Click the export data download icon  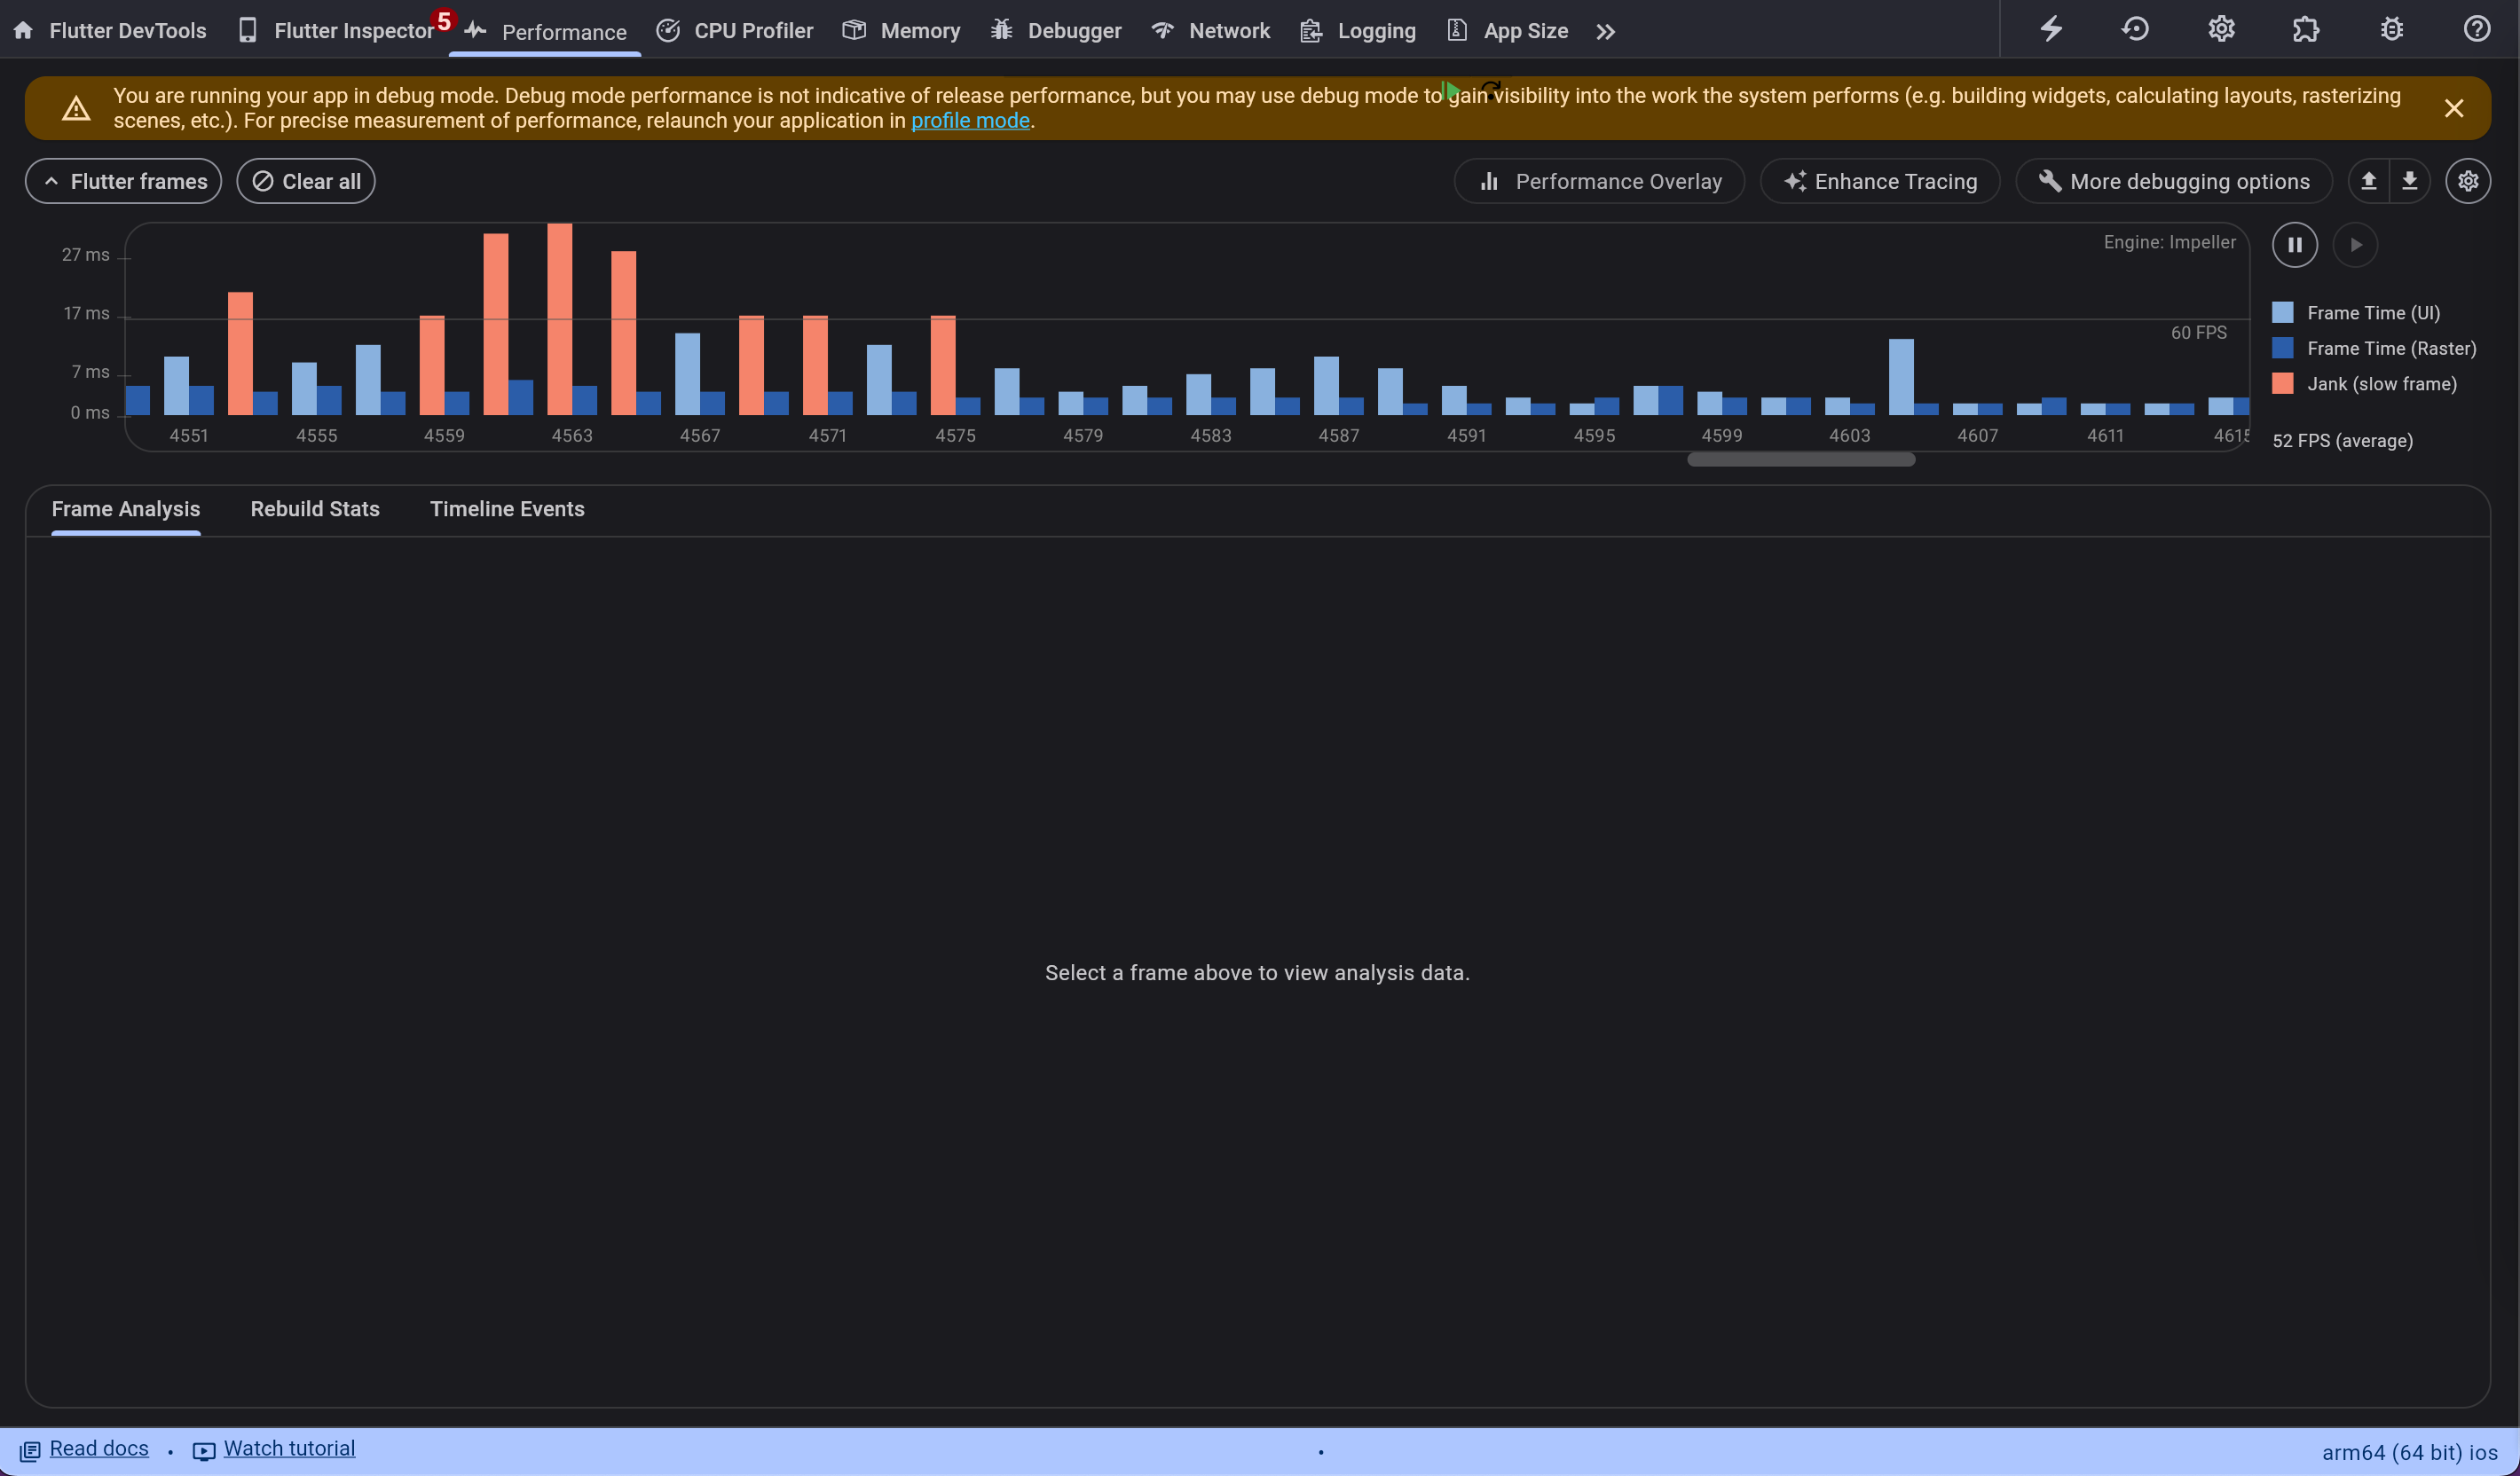2409,181
